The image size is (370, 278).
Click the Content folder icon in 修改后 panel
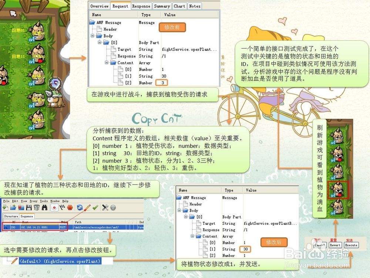pos(198,236)
